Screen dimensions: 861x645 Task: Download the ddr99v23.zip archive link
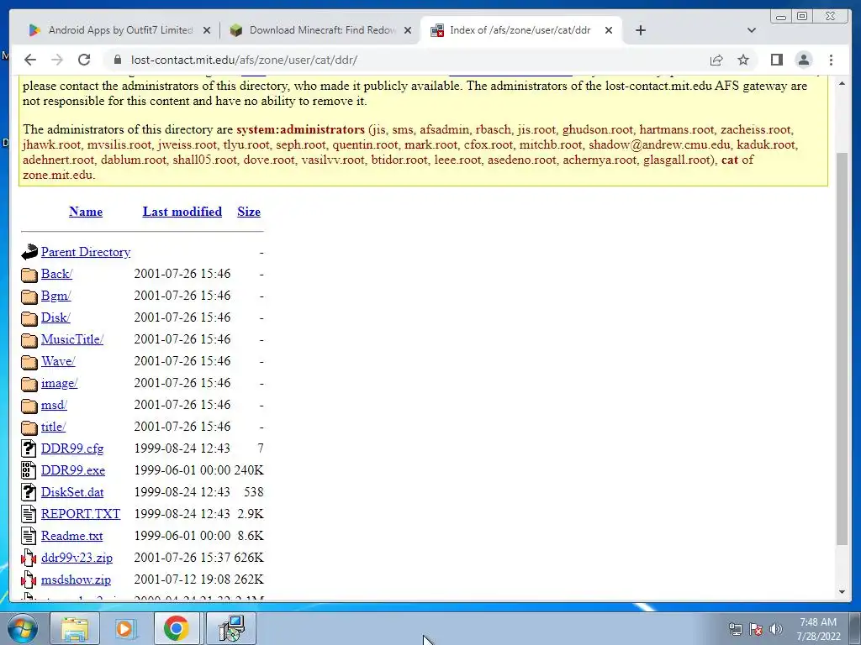(77, 558)
